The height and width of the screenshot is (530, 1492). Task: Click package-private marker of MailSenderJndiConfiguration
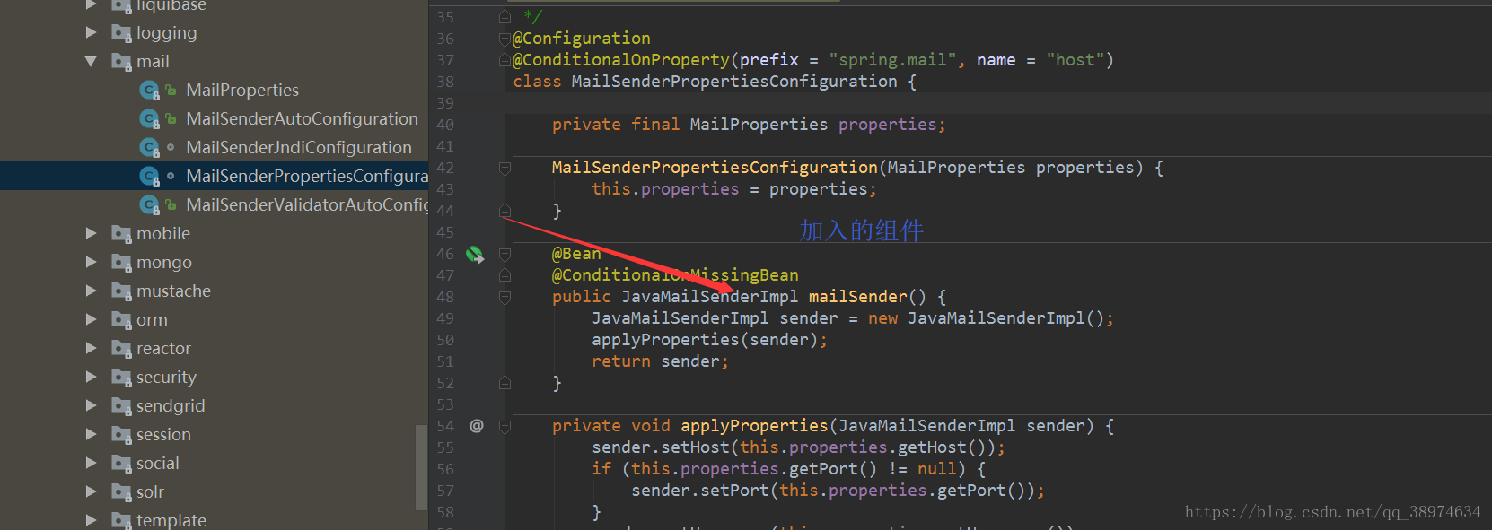pyautogui.click(x=171, y=147)
